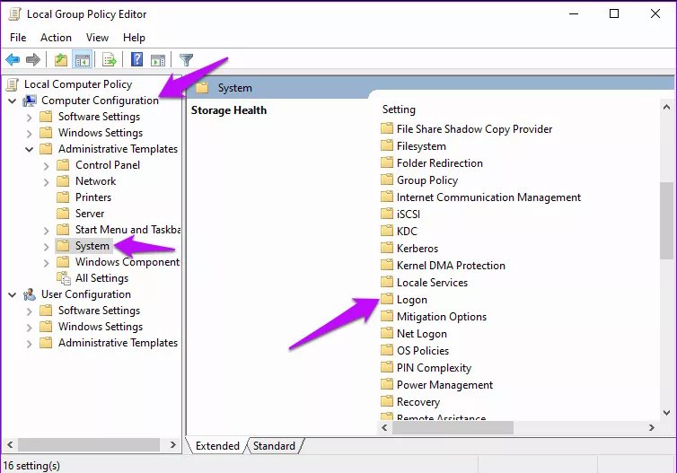The width and height of the screenshot is (677, 473).
Task: Toggle Show/Hide Action Pane toolbar icon
Action: 158,60
